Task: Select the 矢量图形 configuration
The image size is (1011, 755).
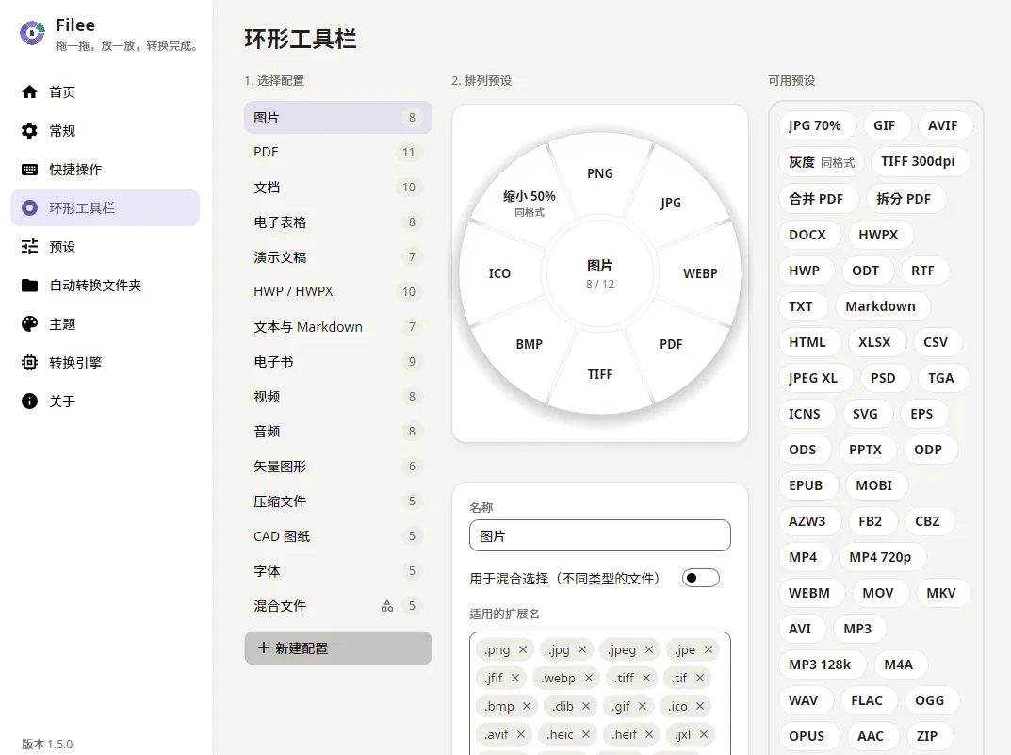Action: coord(338,467)
